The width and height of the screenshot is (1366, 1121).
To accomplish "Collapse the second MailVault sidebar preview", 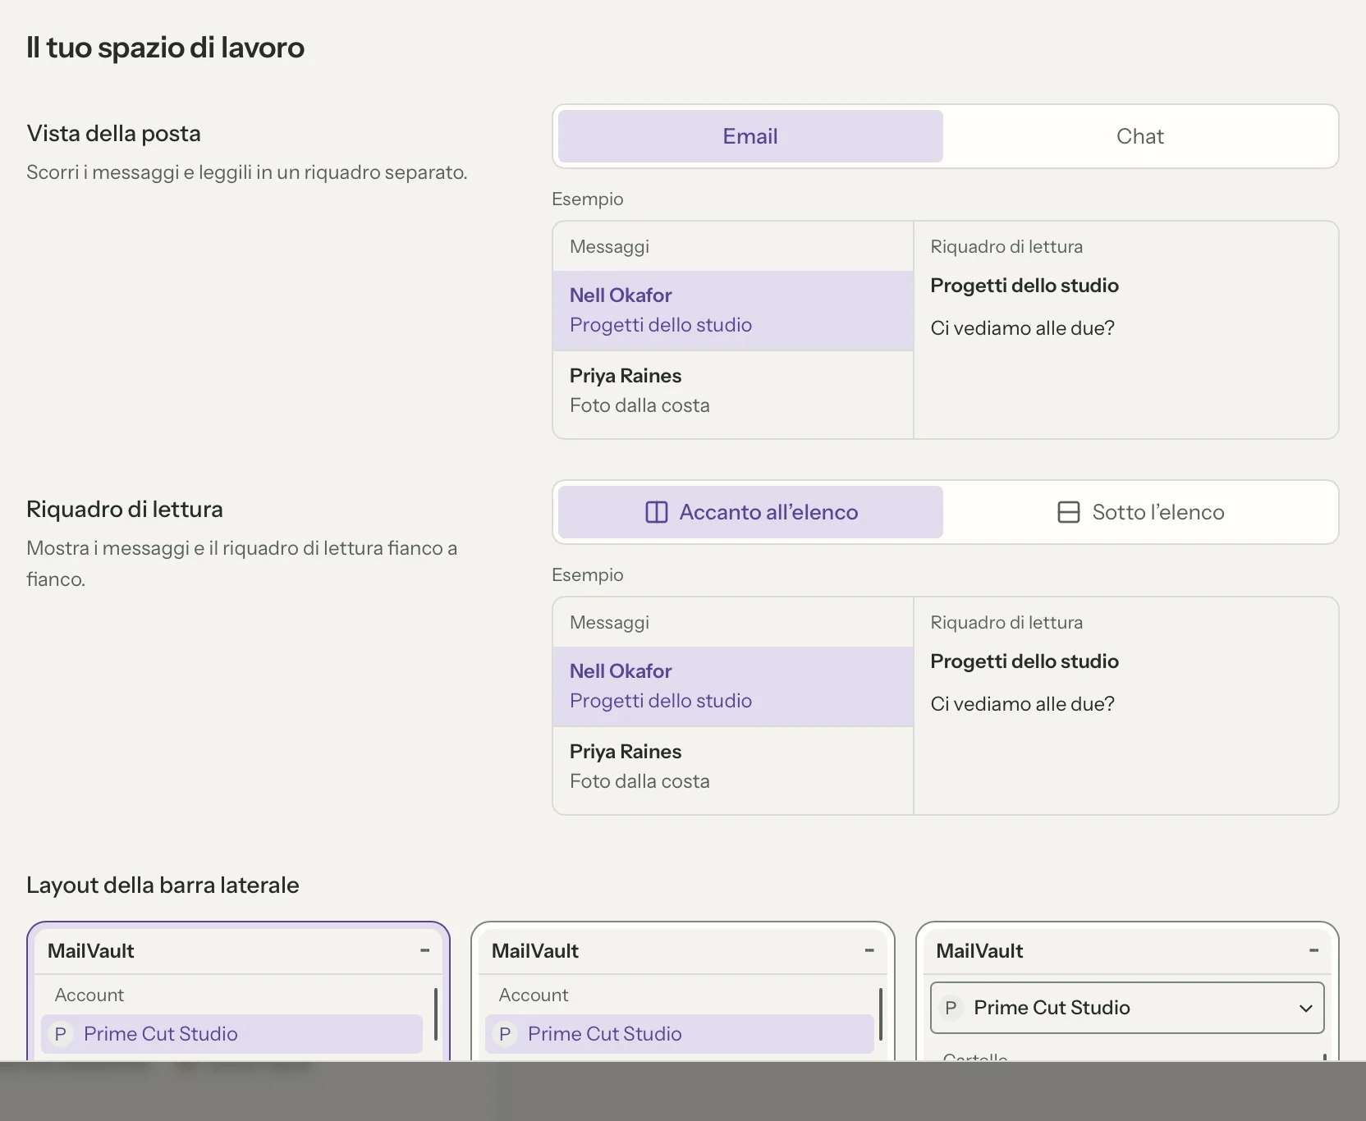I will tap(869, 950).
